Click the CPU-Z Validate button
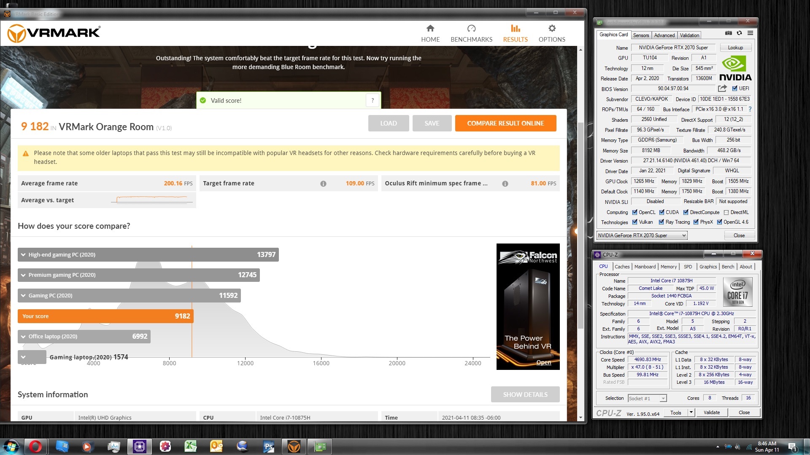 tap(711, 412)
